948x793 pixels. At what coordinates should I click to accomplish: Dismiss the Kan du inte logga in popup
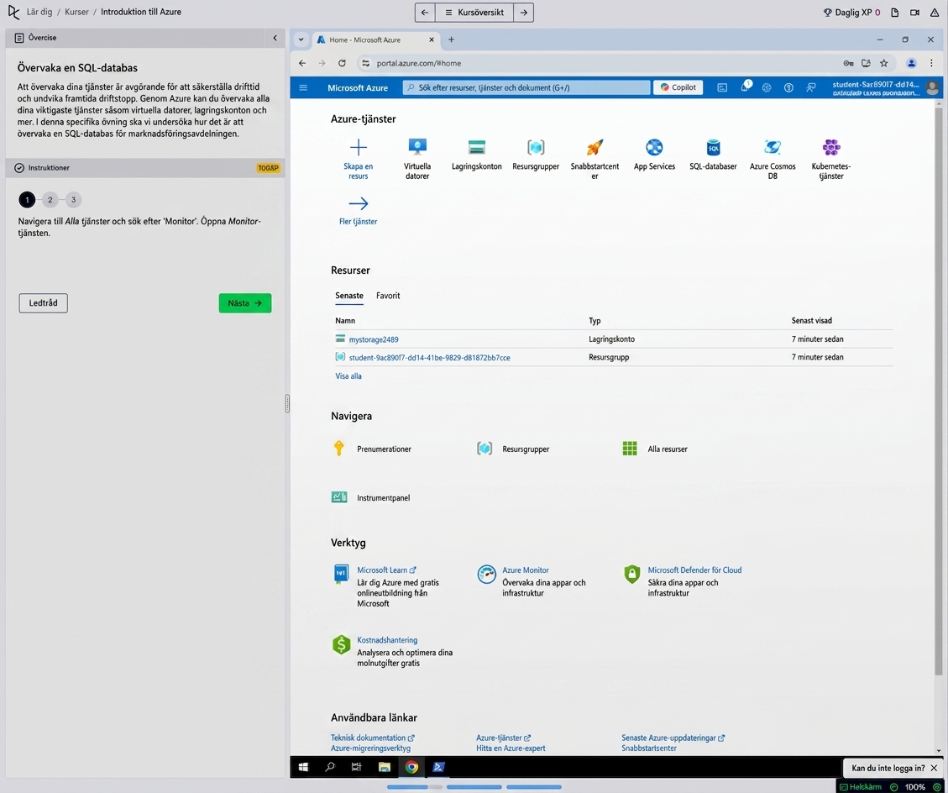[934, 768]
